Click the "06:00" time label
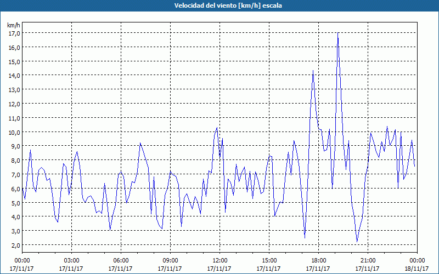 click(121, 261)
